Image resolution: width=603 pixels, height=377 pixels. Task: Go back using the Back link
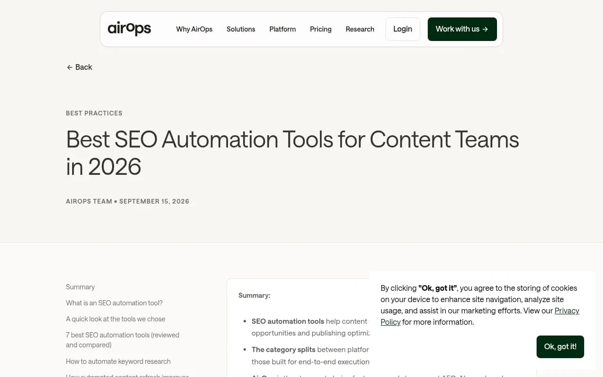click(x=79, y=67)
